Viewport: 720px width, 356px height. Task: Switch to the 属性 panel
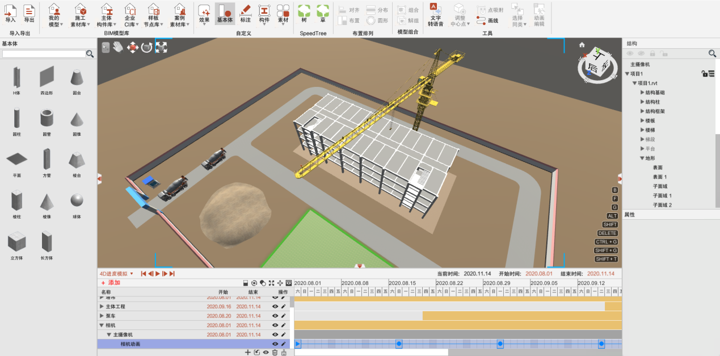tap(630, 215)
